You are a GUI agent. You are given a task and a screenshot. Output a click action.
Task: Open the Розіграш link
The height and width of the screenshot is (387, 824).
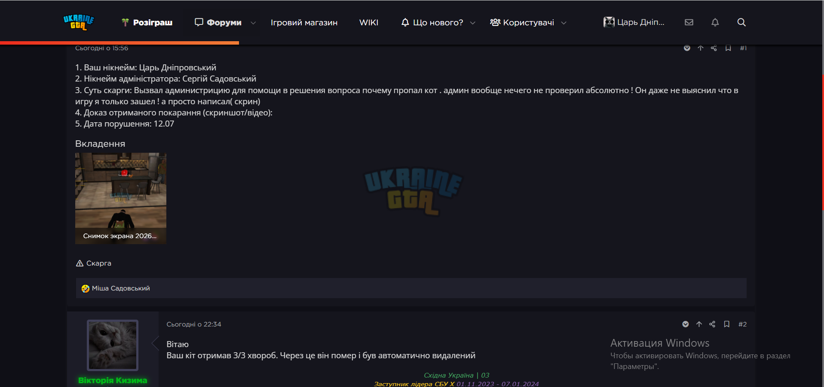[x=147, y=22]
